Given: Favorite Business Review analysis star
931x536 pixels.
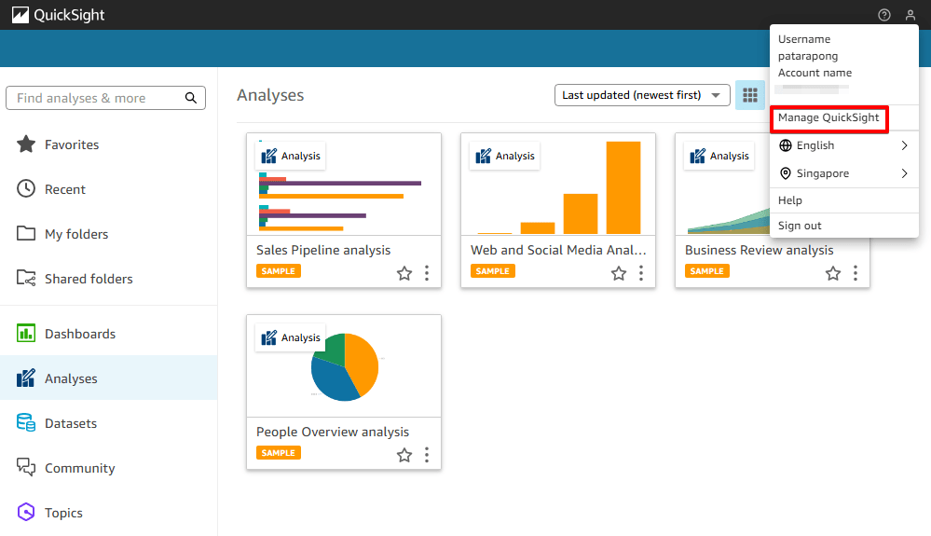Looking at the screenshot, I should coord(833,273).
